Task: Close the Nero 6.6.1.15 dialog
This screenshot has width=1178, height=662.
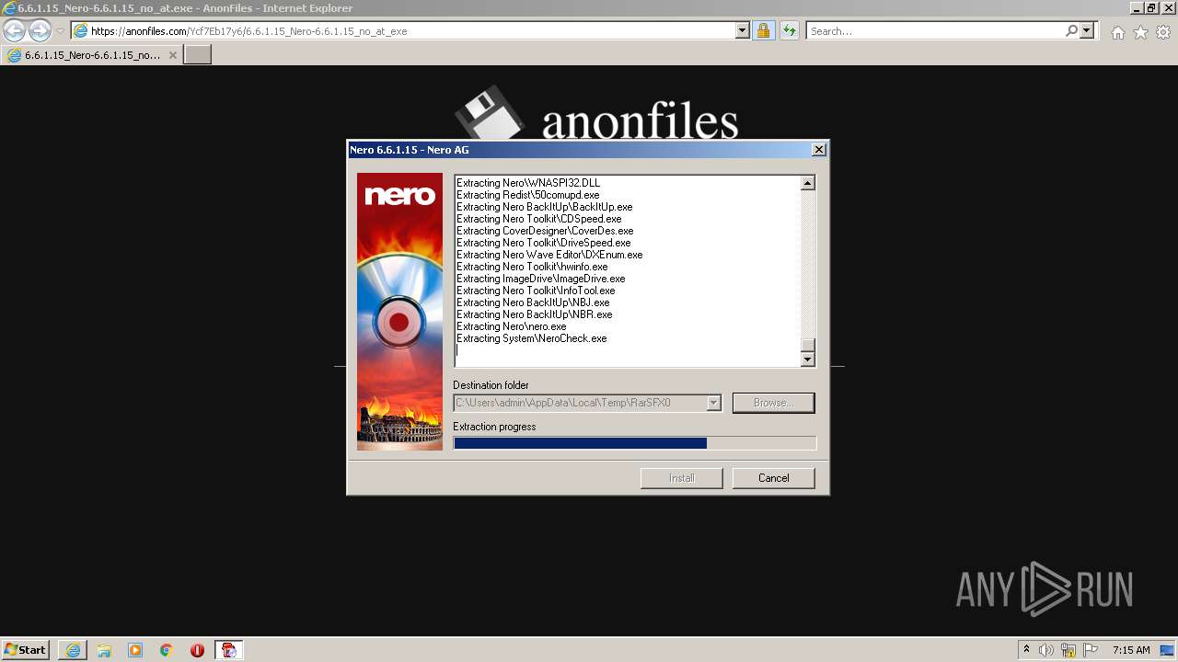Action: click(x=819, y=150)
